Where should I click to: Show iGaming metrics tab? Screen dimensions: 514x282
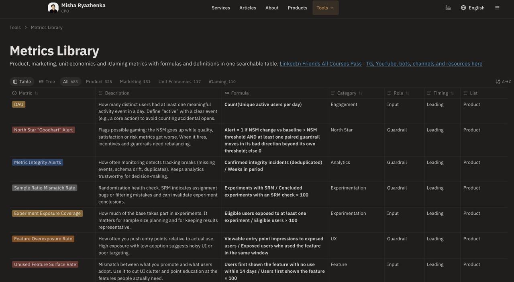click(222, 82)
